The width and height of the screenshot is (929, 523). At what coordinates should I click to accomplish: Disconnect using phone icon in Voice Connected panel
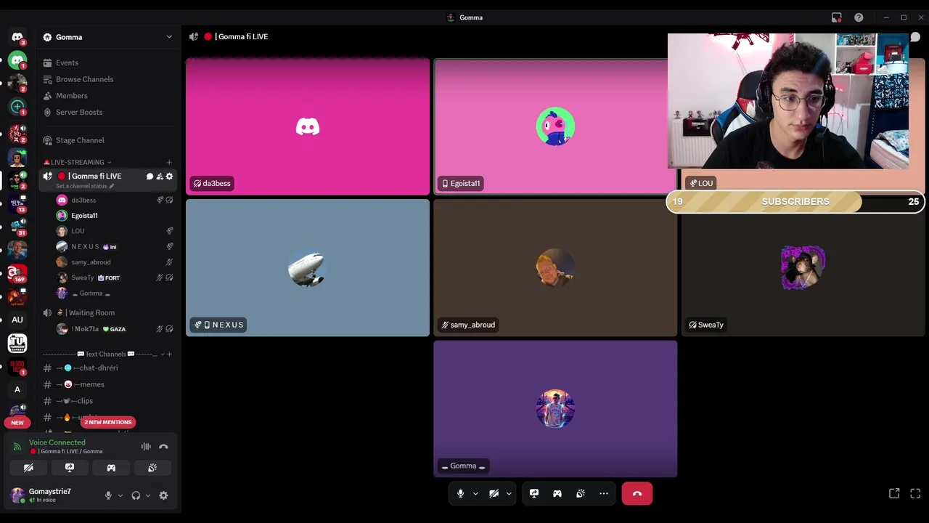click(x=163, y=447)
